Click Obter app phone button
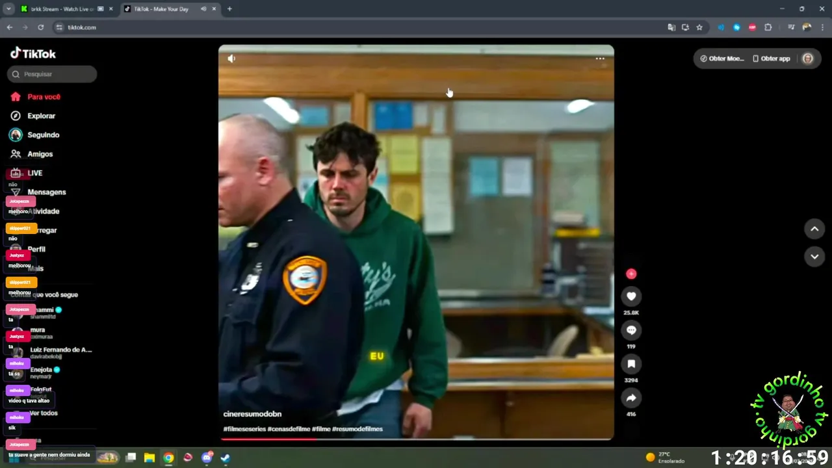This screenshot has width=832, height=468. click(x=771, y=58)
